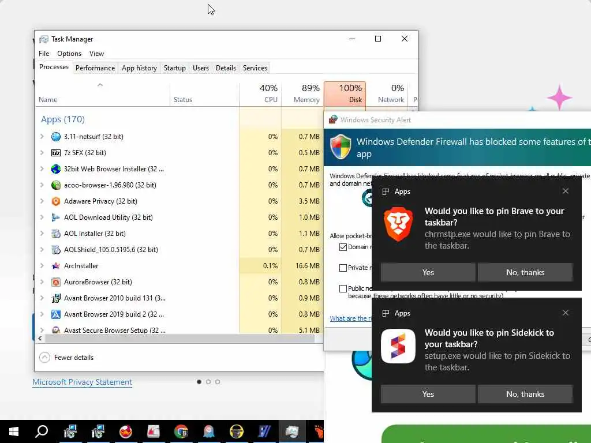Expand the 7z SFX process row

coord(42,153)
